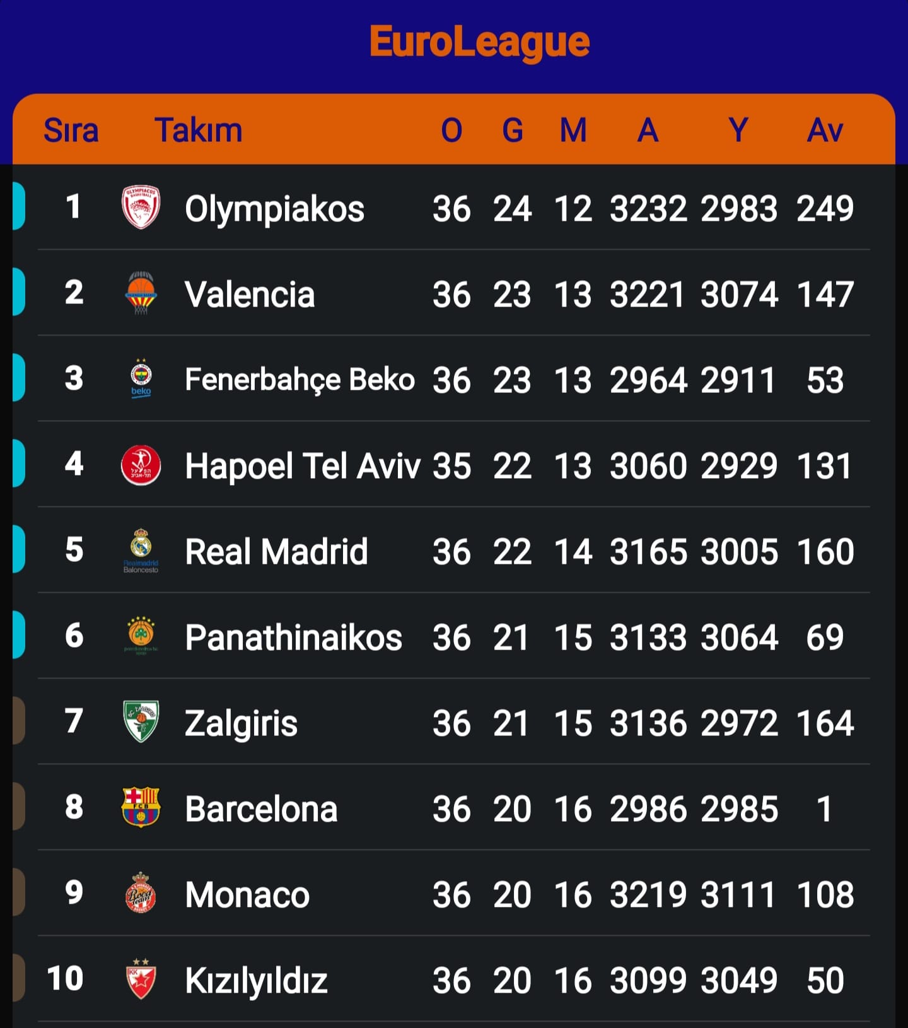Screen dimensions: 908x1028
Task: Click the Monaco team name
Action: (247, 895)
